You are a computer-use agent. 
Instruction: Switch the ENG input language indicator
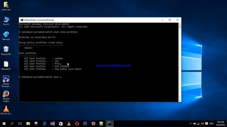click(211, 123)
